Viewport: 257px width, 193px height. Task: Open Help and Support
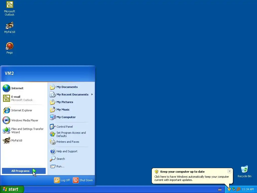coord(72,151)
